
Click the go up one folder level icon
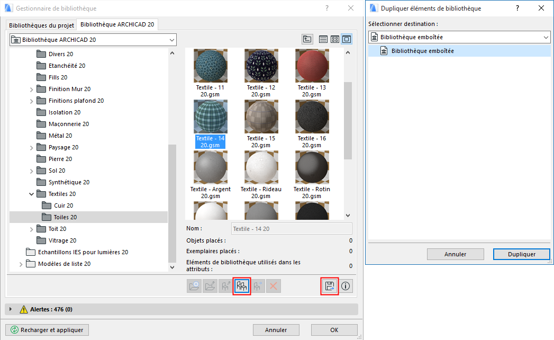tap(307, 39)
